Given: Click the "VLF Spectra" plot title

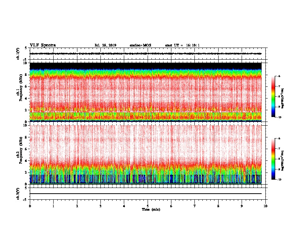Looking at the screenshot, I should tap(43, 45).
